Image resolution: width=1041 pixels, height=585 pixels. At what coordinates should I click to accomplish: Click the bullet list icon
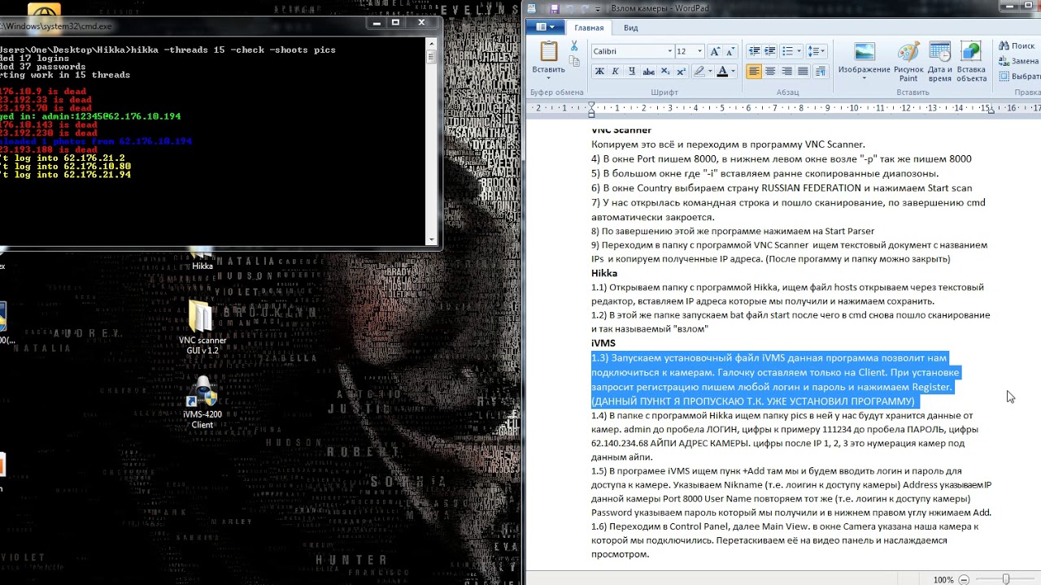coord(786,51)
